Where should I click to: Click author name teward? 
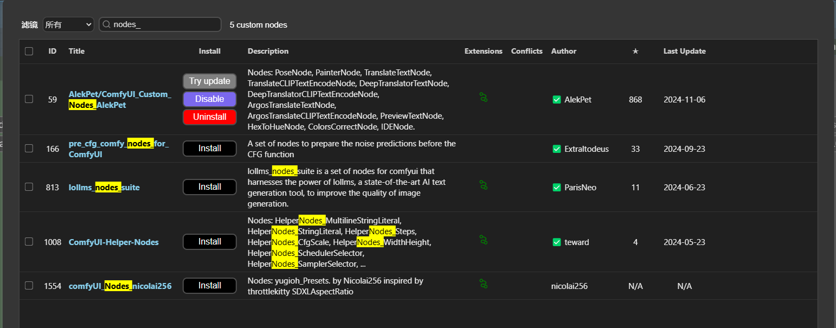pos(577,242)
